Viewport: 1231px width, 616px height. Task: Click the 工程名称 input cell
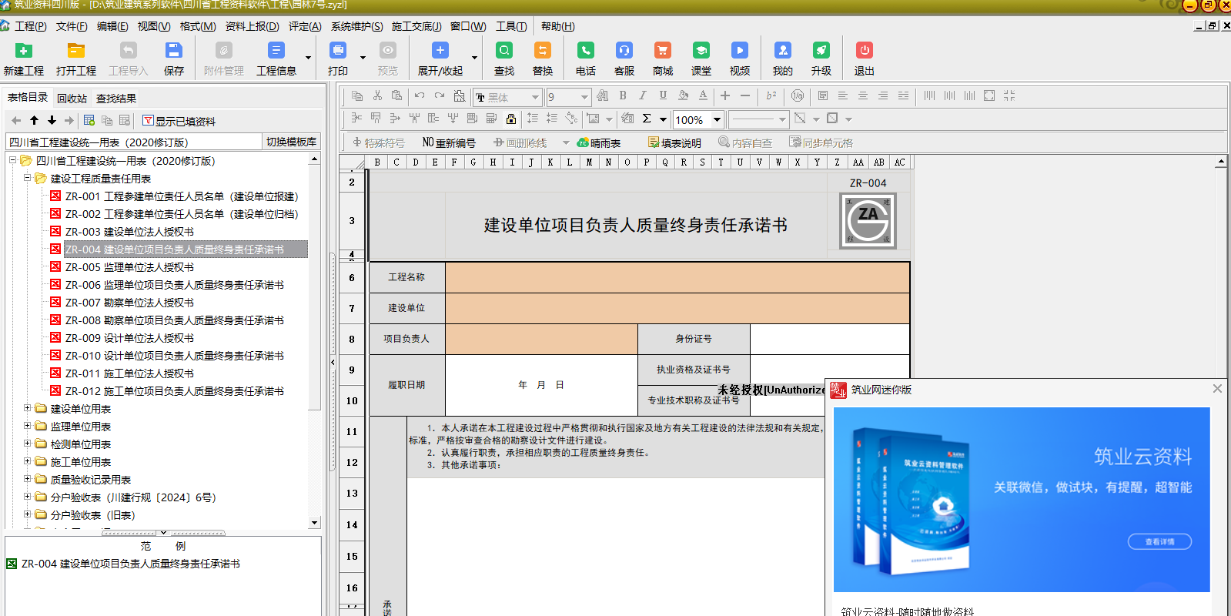coord(677,277)
